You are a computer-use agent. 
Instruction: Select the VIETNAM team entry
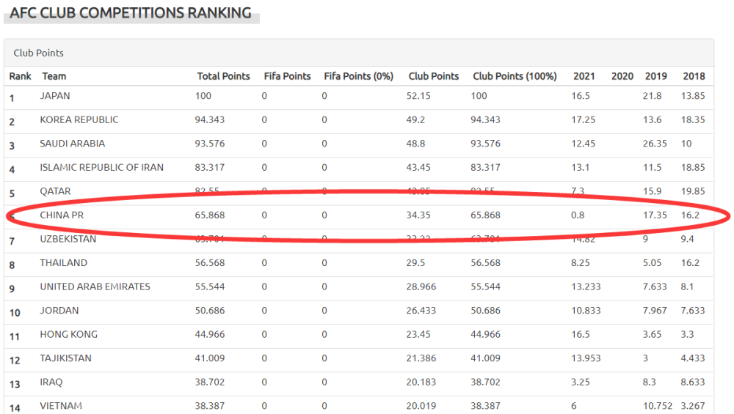tap(61, 406)
